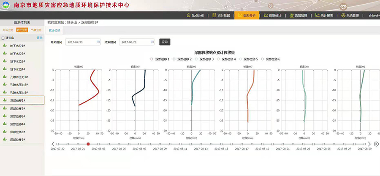This screenshot has height=176, width=380.
Task: Open 站点分布 home icon in navigation
Action: [188, 16]
